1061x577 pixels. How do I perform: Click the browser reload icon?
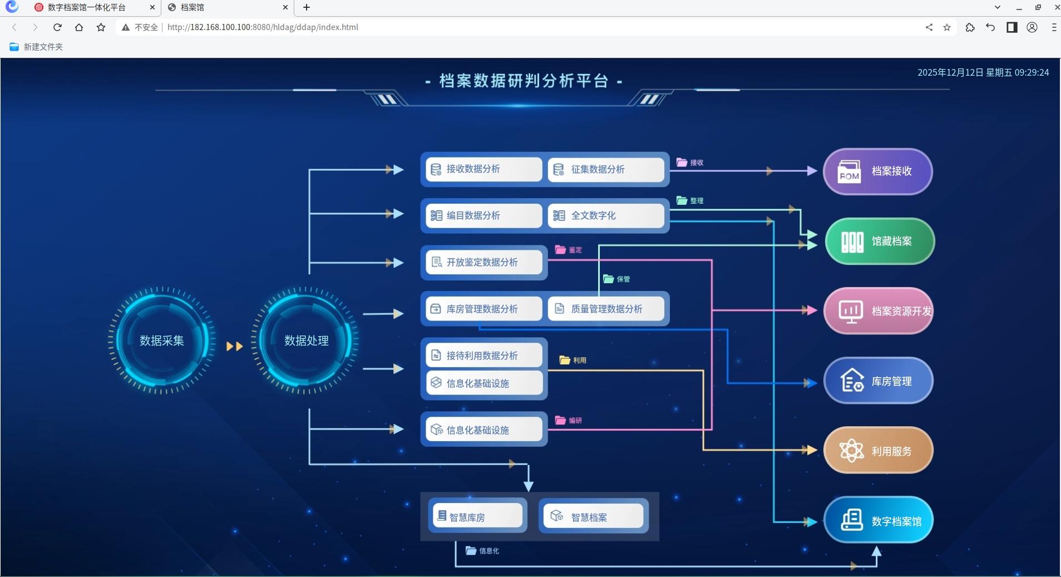[x=57, y=27]
